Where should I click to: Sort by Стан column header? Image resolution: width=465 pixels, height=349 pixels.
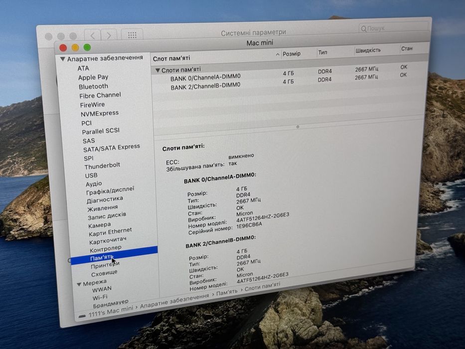(x=407, y=48)
